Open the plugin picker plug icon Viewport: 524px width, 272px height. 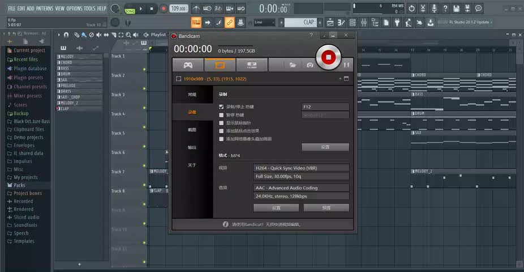point(397,23)
